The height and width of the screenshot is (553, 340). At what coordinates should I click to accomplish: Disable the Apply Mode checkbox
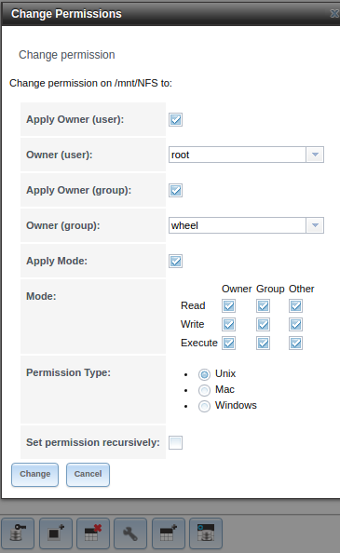[176, 262]
